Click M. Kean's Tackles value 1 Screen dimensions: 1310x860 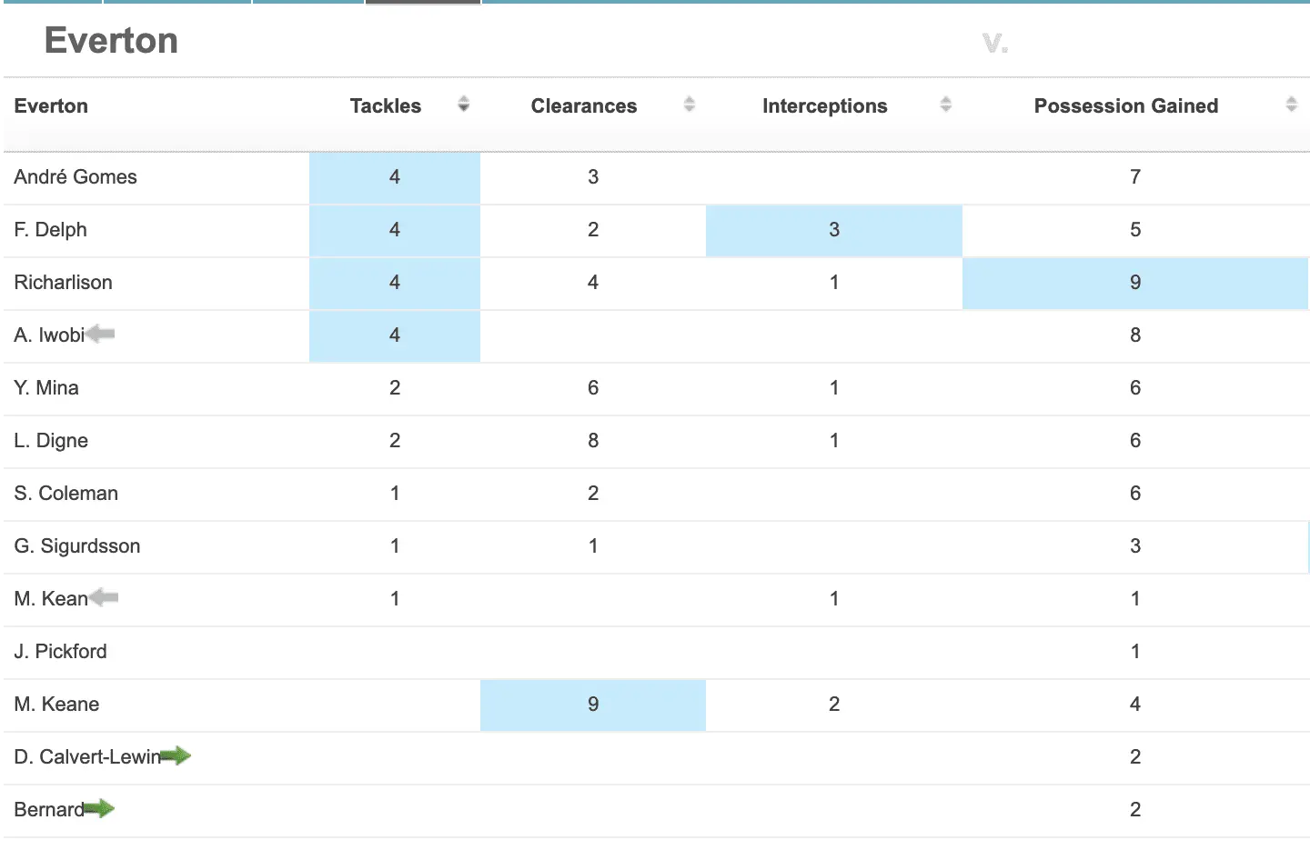point(395,599)
